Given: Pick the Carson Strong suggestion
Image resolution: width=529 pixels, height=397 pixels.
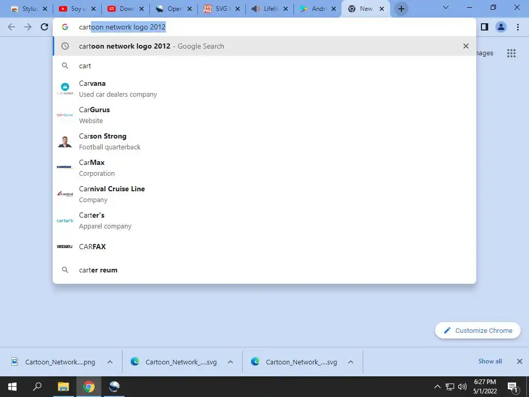Looking at the screenshot, I should click(x=264, y=142).
